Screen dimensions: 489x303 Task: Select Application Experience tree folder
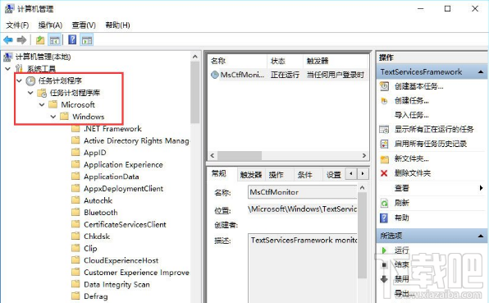point(123,165)
